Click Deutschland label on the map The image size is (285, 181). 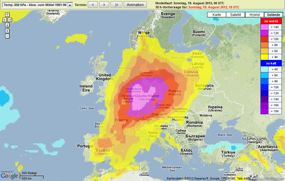coord(147,96)
